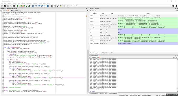Select the train_accuracy variable row

(x=134, y=44)
